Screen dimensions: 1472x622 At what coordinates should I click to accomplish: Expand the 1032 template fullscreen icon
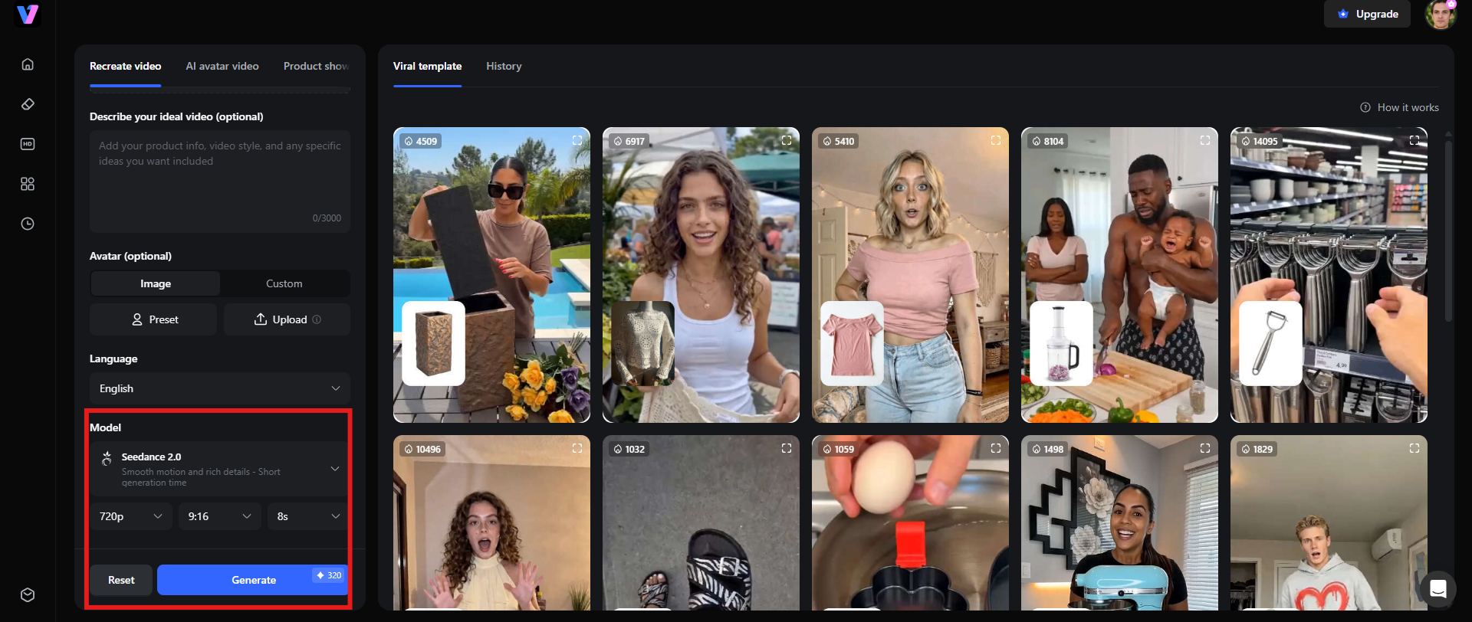point(787,448)
